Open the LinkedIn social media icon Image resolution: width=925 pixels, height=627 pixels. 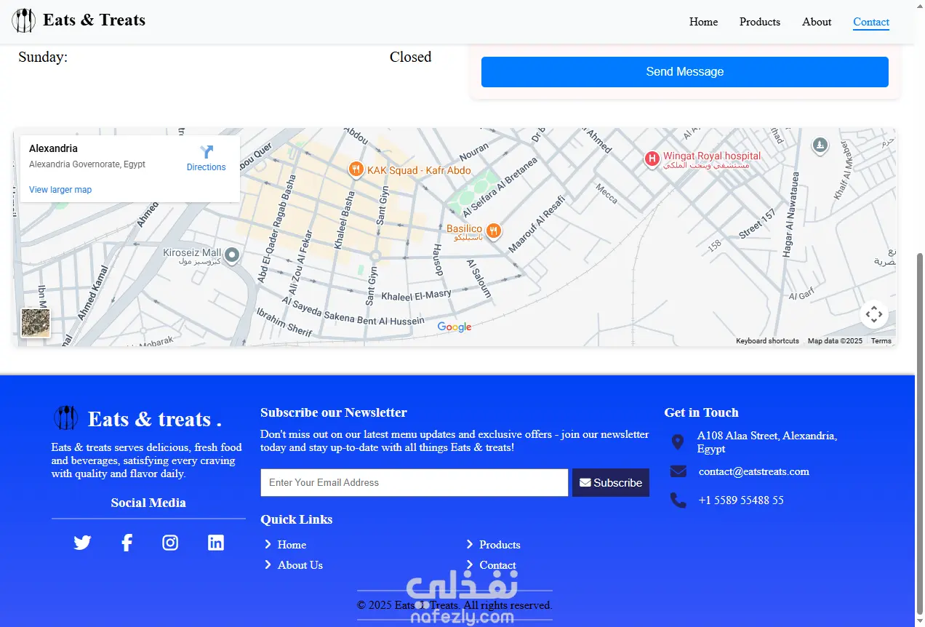point(216,543)
